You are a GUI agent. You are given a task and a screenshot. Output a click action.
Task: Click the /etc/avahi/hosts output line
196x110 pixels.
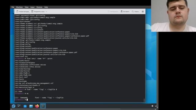point(22,61)
